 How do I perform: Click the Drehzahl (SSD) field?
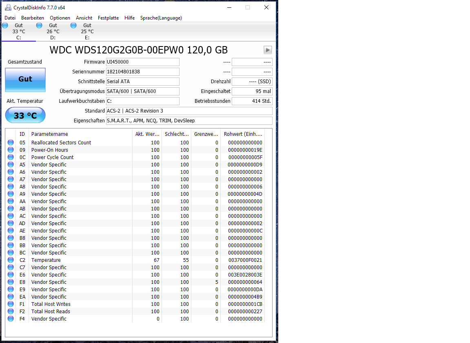tap(252, 82)
